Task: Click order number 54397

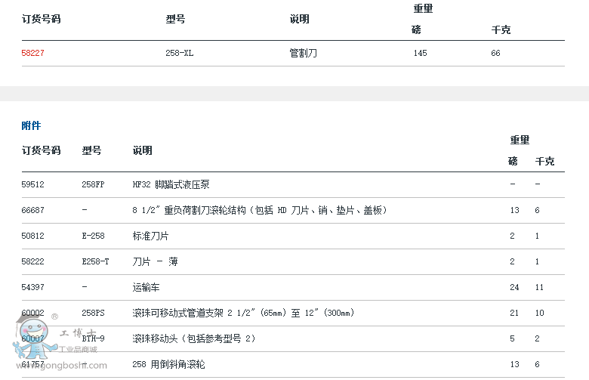Action: [x=33, y=288]
